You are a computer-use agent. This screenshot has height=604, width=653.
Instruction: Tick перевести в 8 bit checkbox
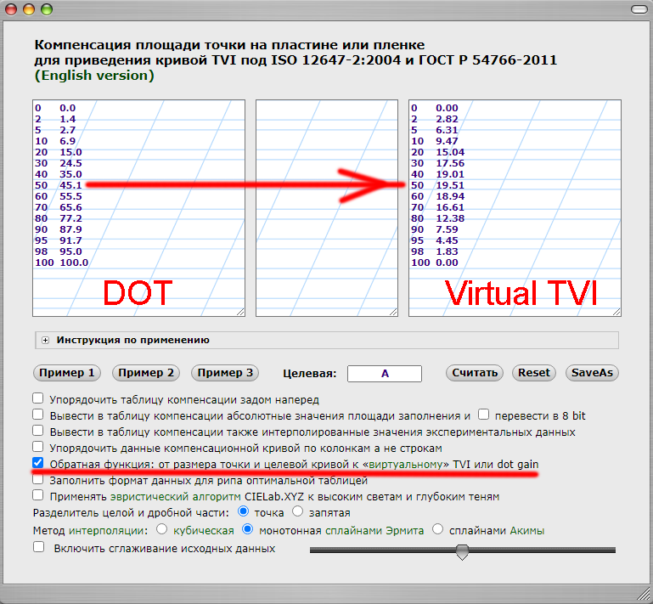coord(483,415)
